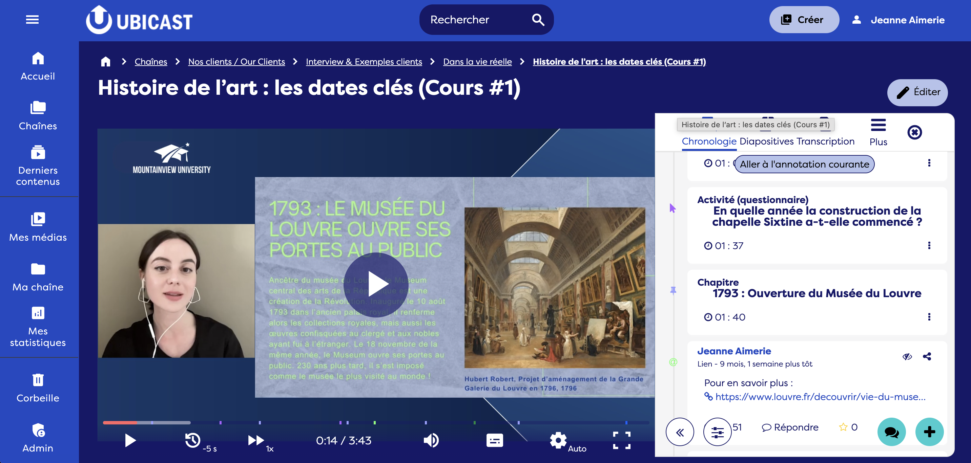Switch to the Chronologie tab
Screen dimensions: 971x463
[x=709, y=141]
